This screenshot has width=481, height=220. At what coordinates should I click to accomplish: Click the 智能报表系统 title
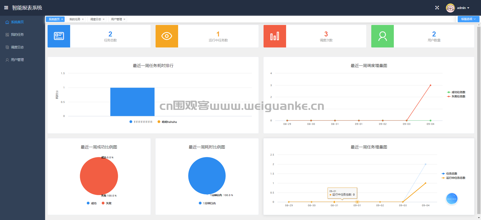coord(27,8)
